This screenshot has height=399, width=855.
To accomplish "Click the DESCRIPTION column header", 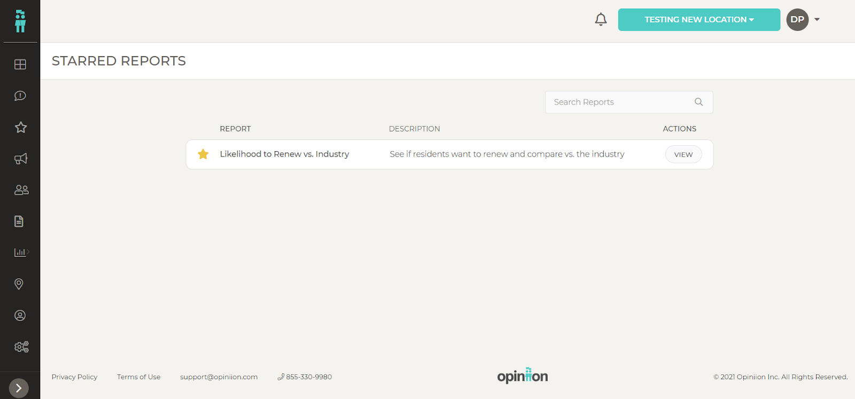I will (415, 129).
